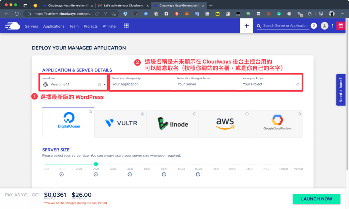The height and width of the screenshot is (209, 349).
Task: Click the Google Cloud Platform info icon
Action: pyautogui.click(x=299, y=114)
